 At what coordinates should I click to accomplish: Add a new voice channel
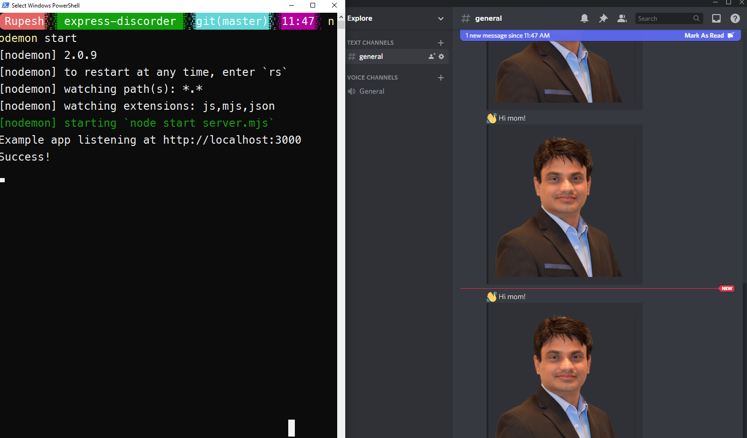click(441, 78)
